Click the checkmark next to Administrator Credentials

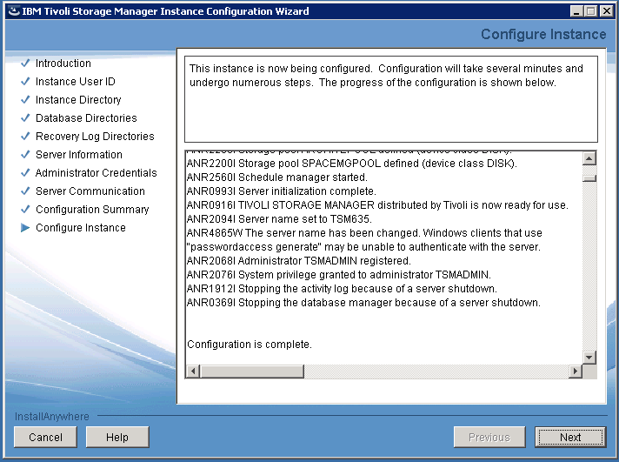pyautogui.click(x=25, y=173)
